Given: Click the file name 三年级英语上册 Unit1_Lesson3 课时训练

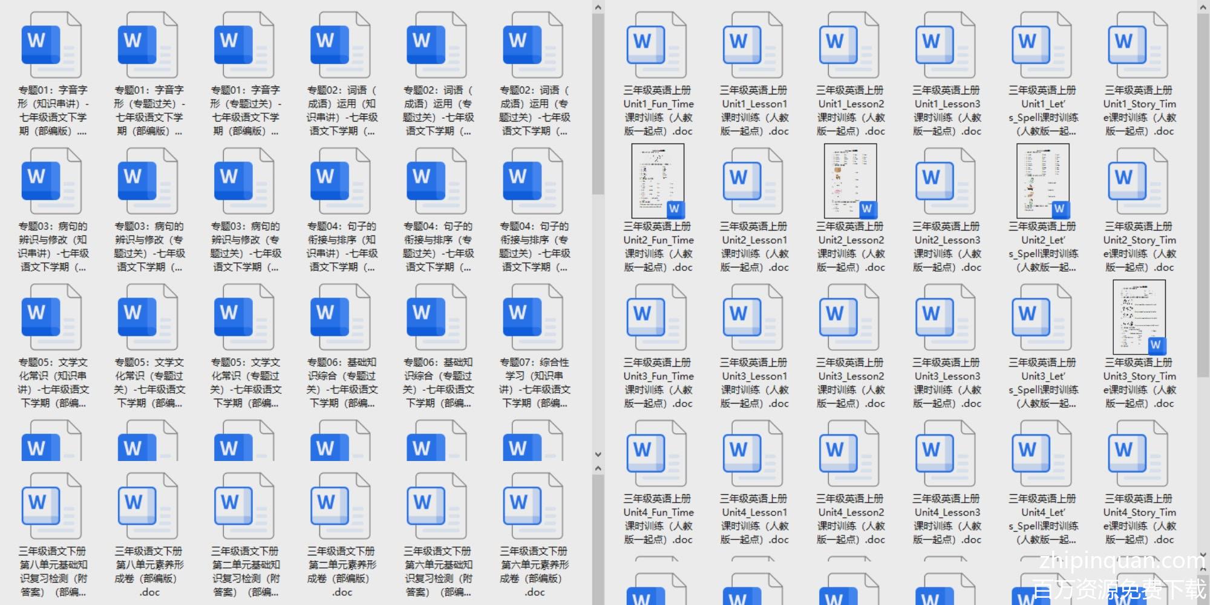Looking at the screenshot, I should pyautogui.click(x=947, y=111).
